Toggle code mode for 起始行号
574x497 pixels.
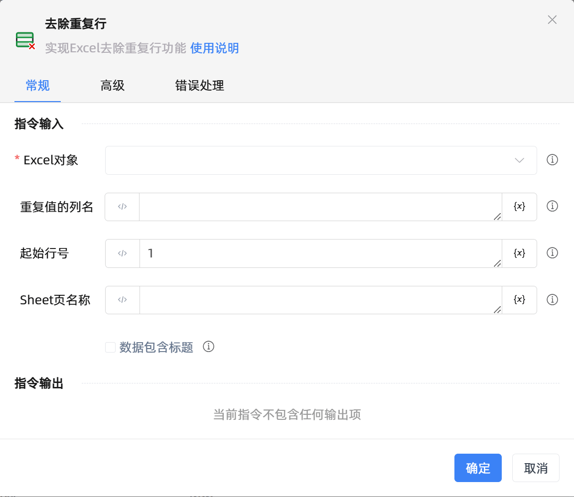122,253
